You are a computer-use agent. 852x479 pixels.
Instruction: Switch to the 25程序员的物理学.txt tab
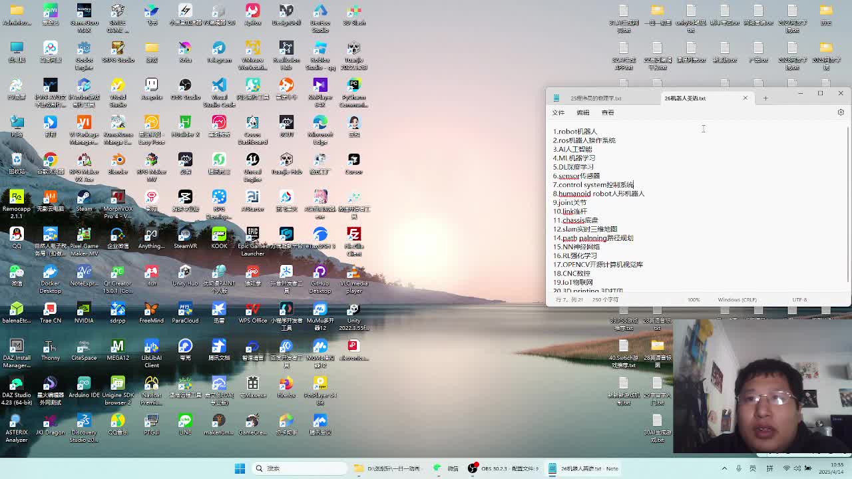596,98
